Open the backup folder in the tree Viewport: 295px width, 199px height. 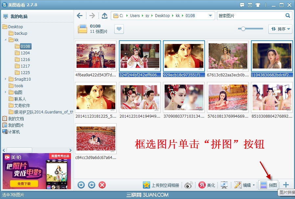coord(18,33)
